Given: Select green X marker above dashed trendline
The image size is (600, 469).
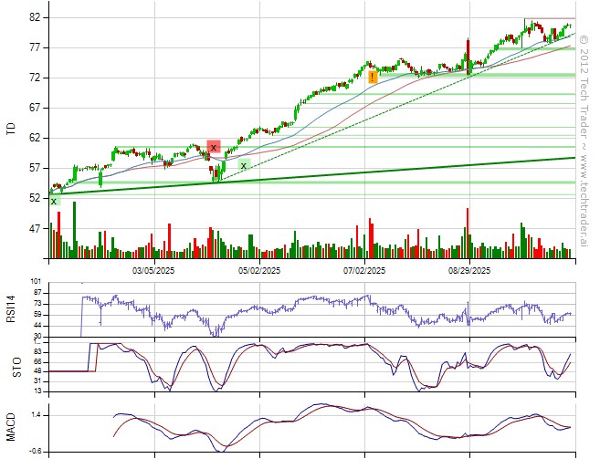Looking at the screenshot, I should [x=244, y=165].
